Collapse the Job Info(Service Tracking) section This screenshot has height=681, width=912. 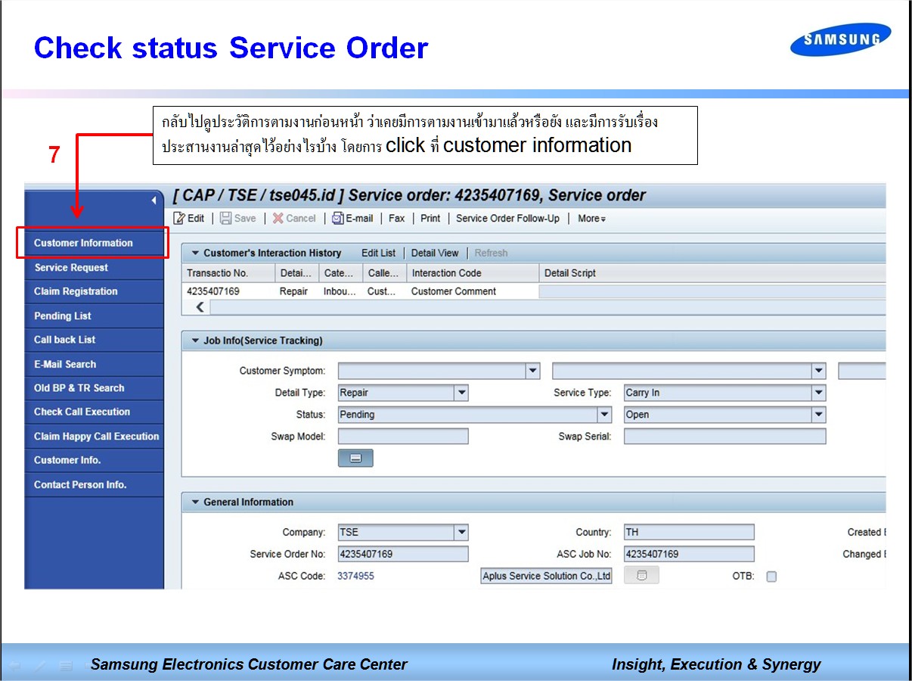pyautogui.click(x=195, y=340)
